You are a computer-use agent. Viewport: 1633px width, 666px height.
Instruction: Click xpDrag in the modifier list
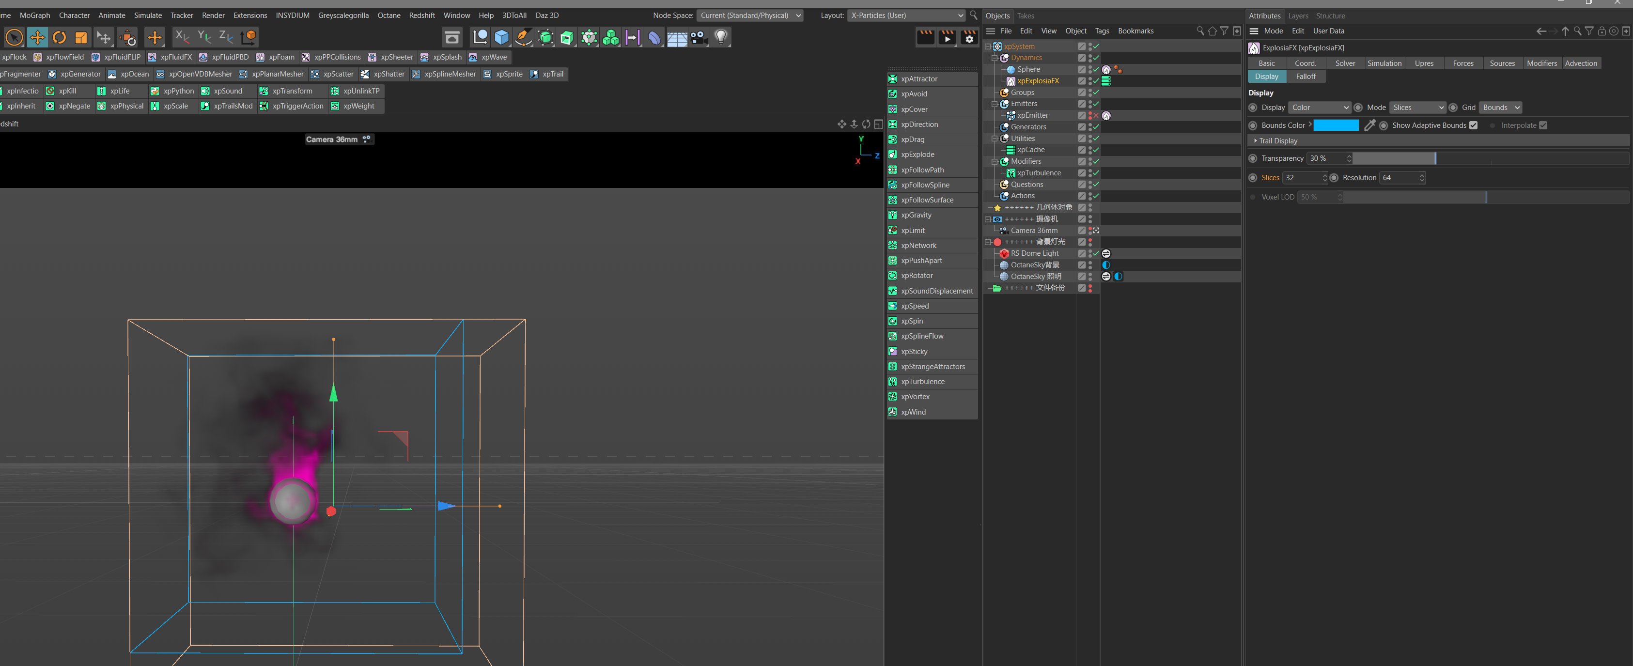(932, 139)
